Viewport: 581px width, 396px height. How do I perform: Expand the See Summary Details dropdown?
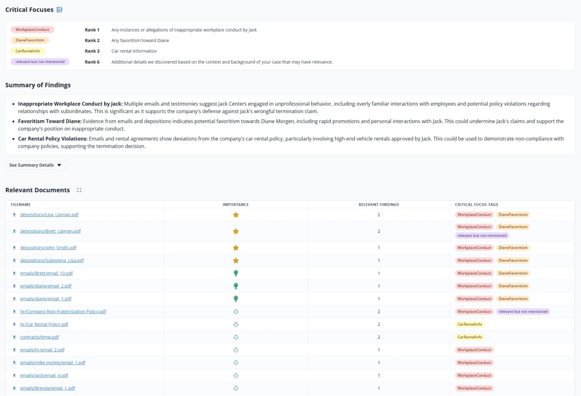click(35, 165)
